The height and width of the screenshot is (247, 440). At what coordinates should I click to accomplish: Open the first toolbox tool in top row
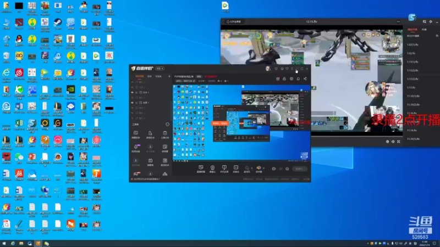coord(136,134)
